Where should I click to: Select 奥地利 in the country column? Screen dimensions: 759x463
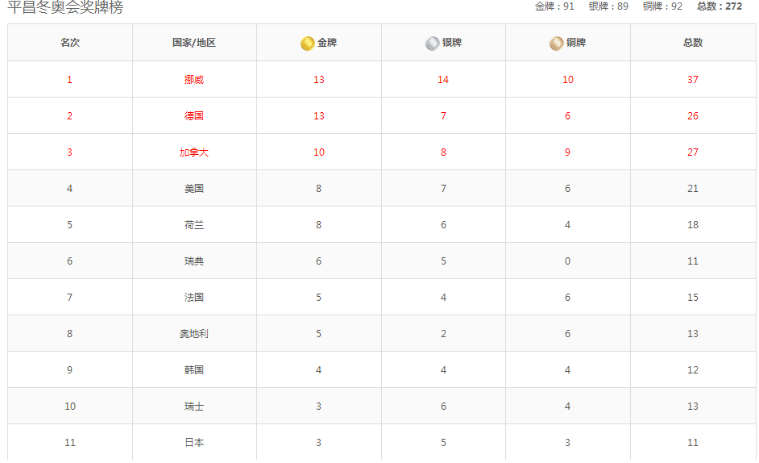194,334
